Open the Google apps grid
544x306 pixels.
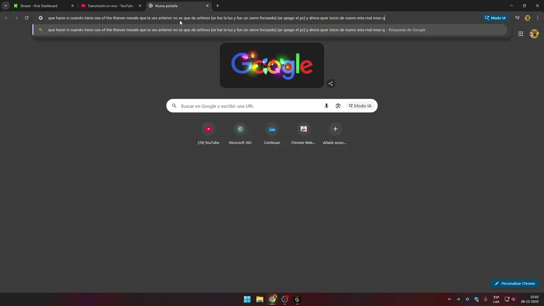pyautogui.click(x=521, y=34)
